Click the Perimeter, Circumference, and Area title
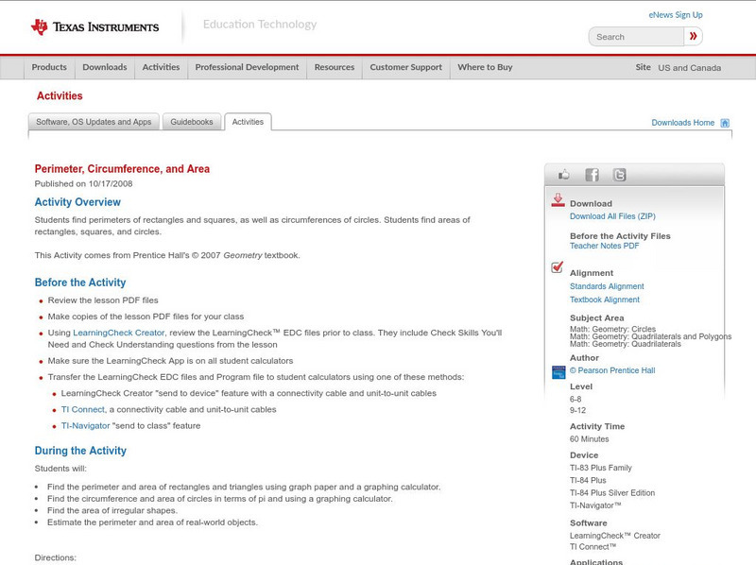 click(122, 169)
